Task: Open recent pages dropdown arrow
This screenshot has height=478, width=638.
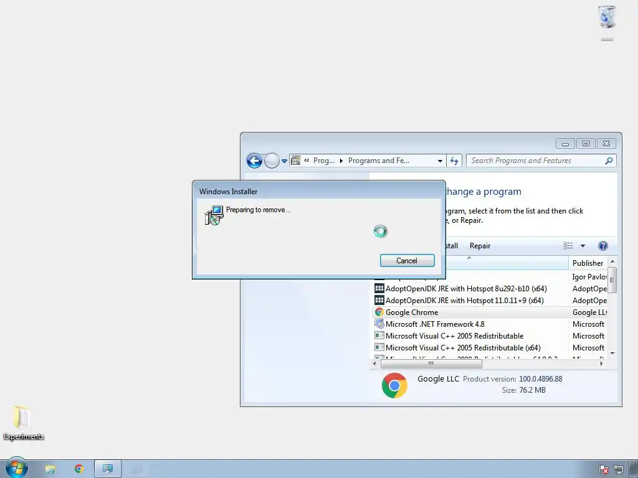Action: click(284, 161)
